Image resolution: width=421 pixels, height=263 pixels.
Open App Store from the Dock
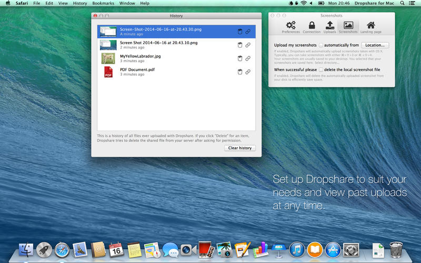pyautogui.click(x=333, y=250)
